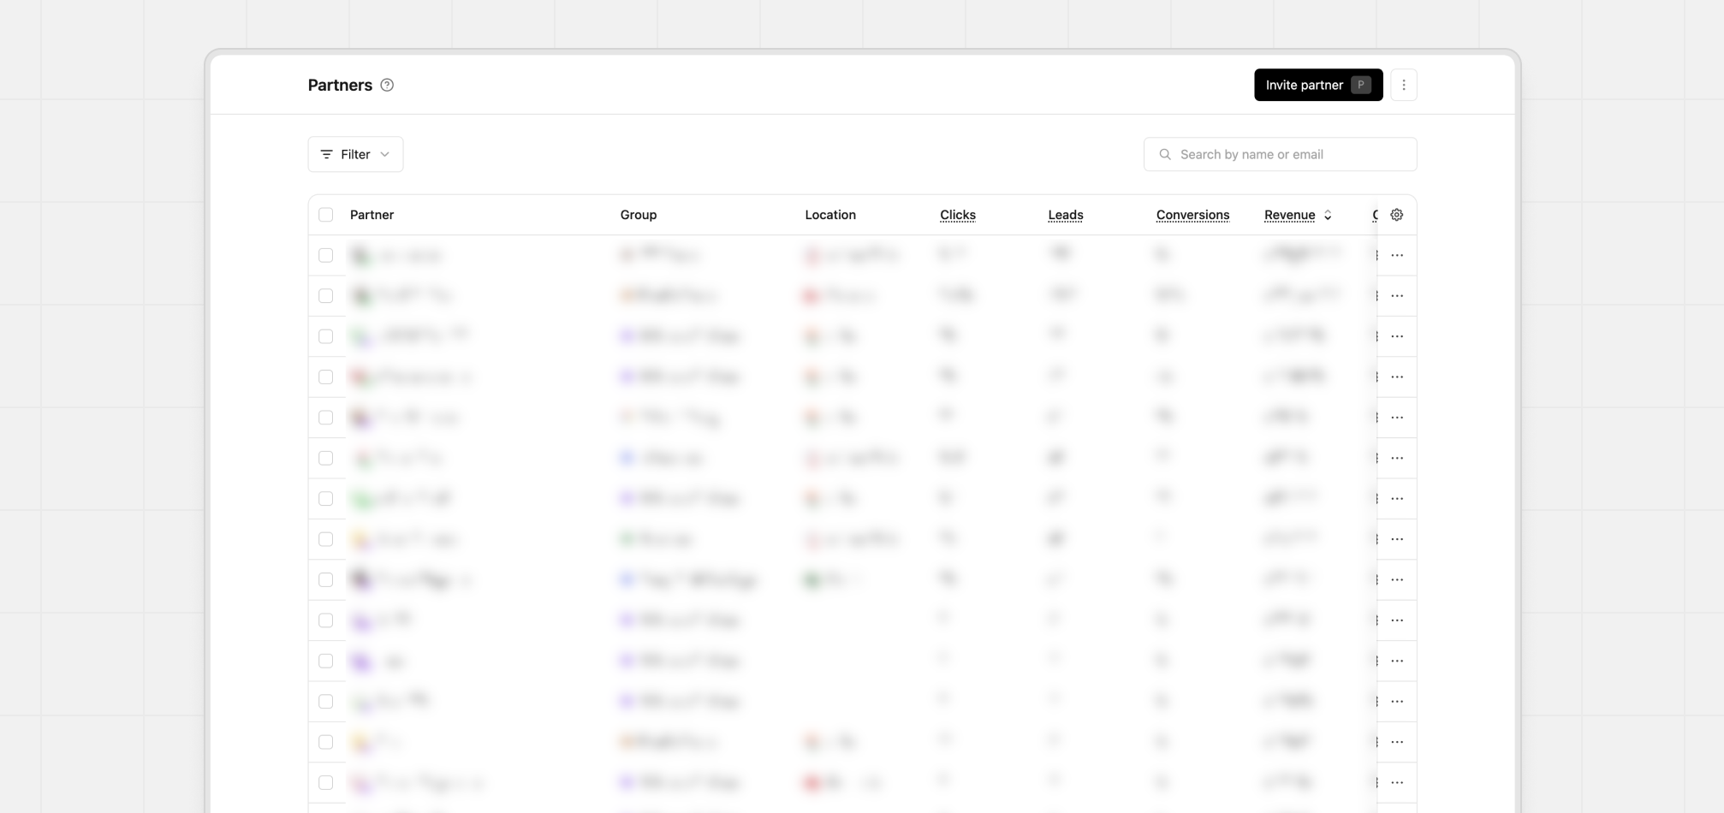1724x813 pixels.
Task: Open the more options menu beside Invite partner
Action: pyautogui.click(x=1403, y=85)
